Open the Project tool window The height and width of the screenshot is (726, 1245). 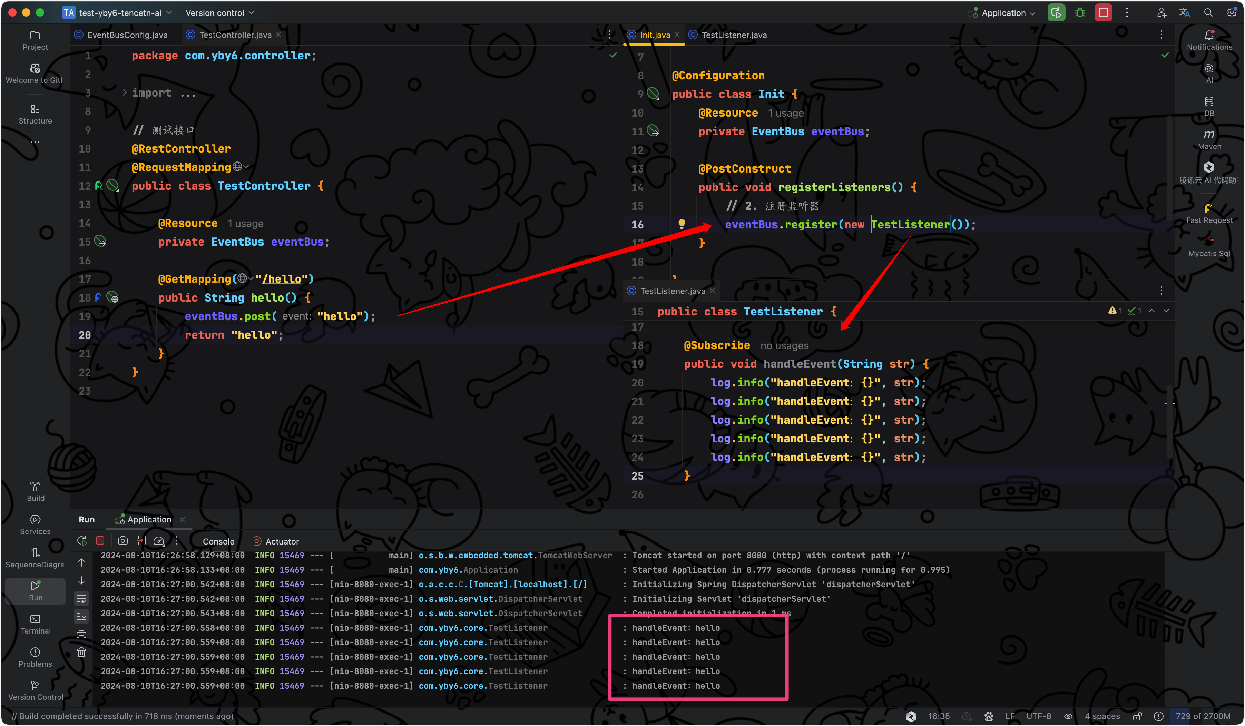point(35,40)
